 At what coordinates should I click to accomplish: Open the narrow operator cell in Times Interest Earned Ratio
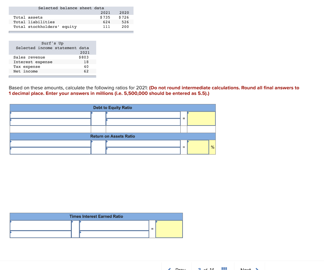click(x=75, y=229)
